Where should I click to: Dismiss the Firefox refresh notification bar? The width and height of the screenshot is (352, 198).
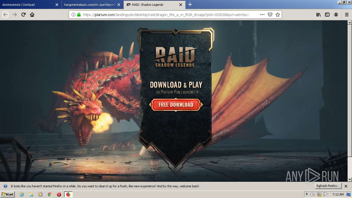pyautogui.click(x=346, y=186)
